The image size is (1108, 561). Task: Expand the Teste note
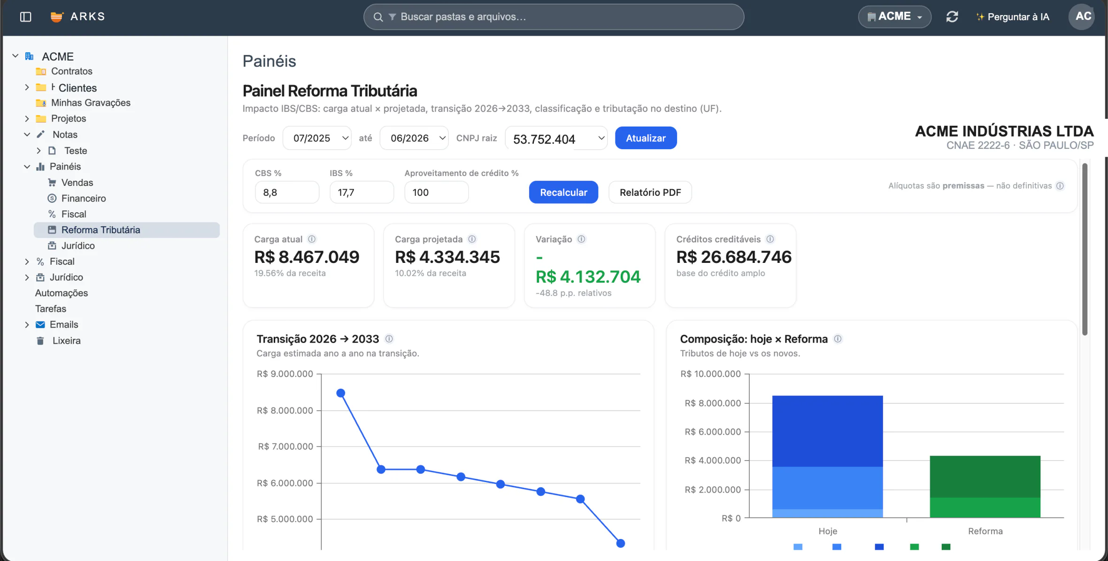click(38, 151)
